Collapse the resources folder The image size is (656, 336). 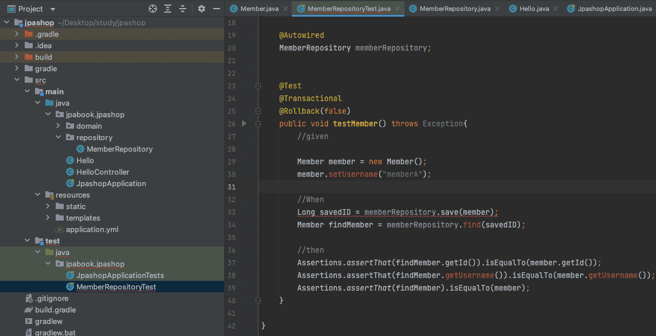pos(38,195)
